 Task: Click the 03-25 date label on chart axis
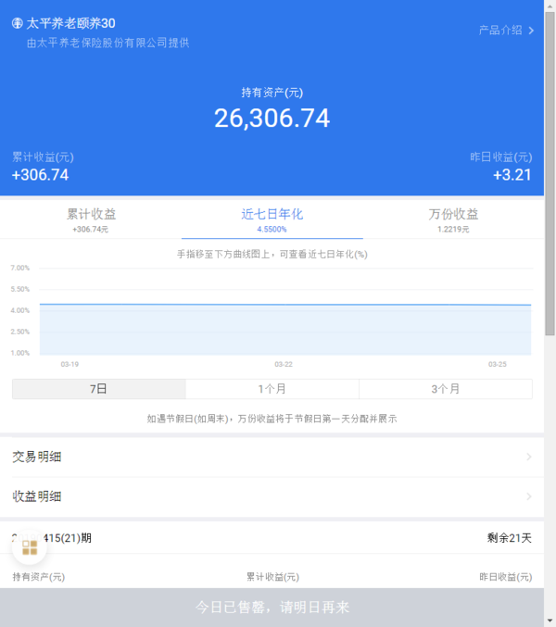coord(498,364)
